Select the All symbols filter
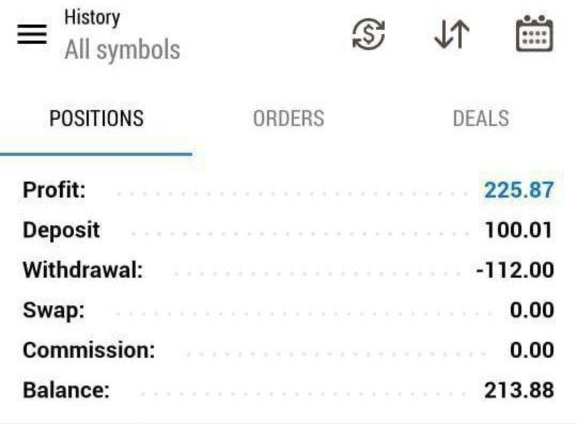Screen dimensions: 577x424 point(122,50)
